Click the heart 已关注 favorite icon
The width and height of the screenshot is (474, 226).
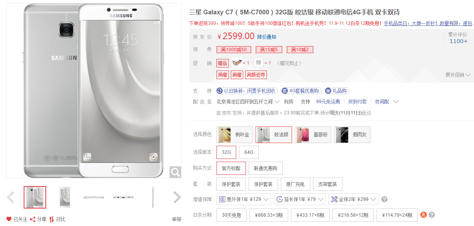click(9, 219)
